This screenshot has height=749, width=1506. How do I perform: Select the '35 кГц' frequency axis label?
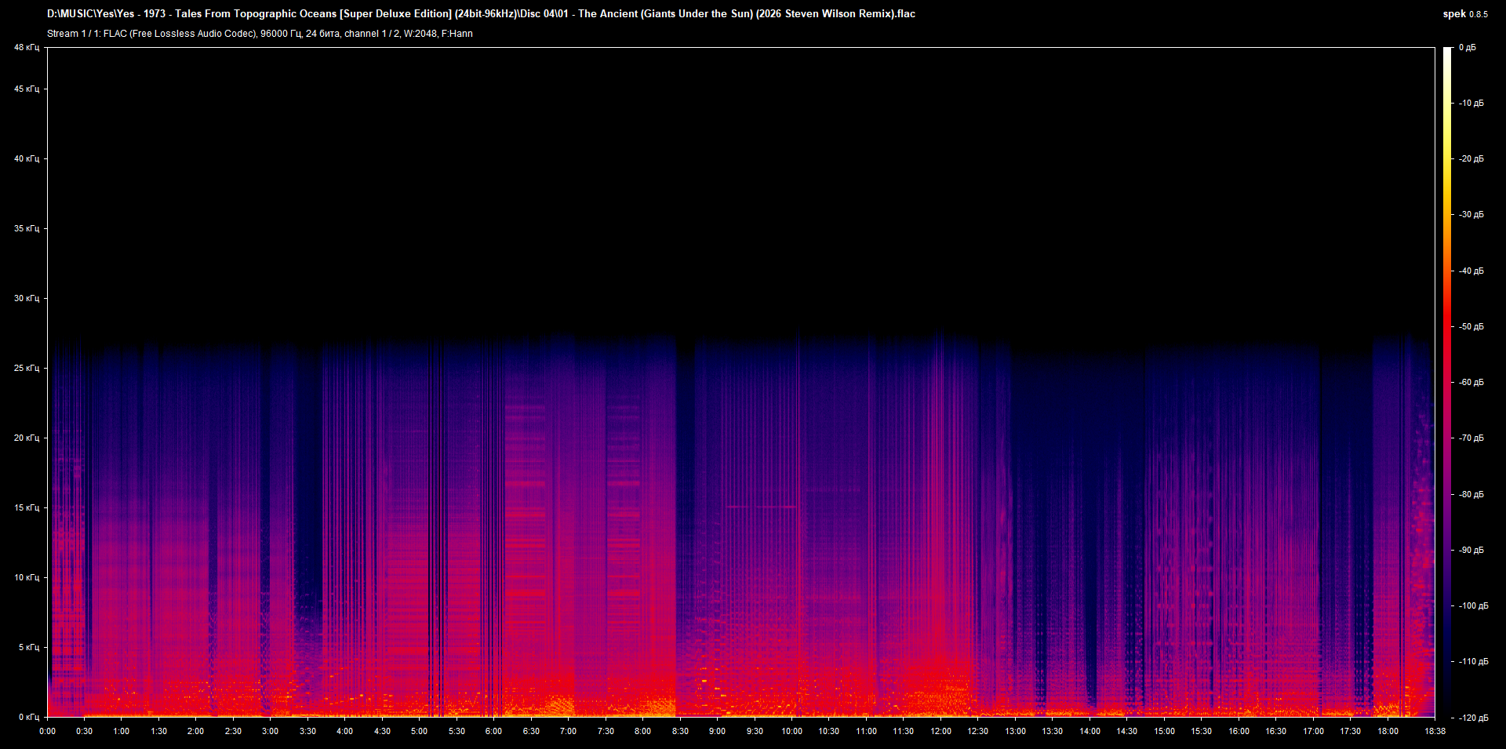[x=27, y=229]
